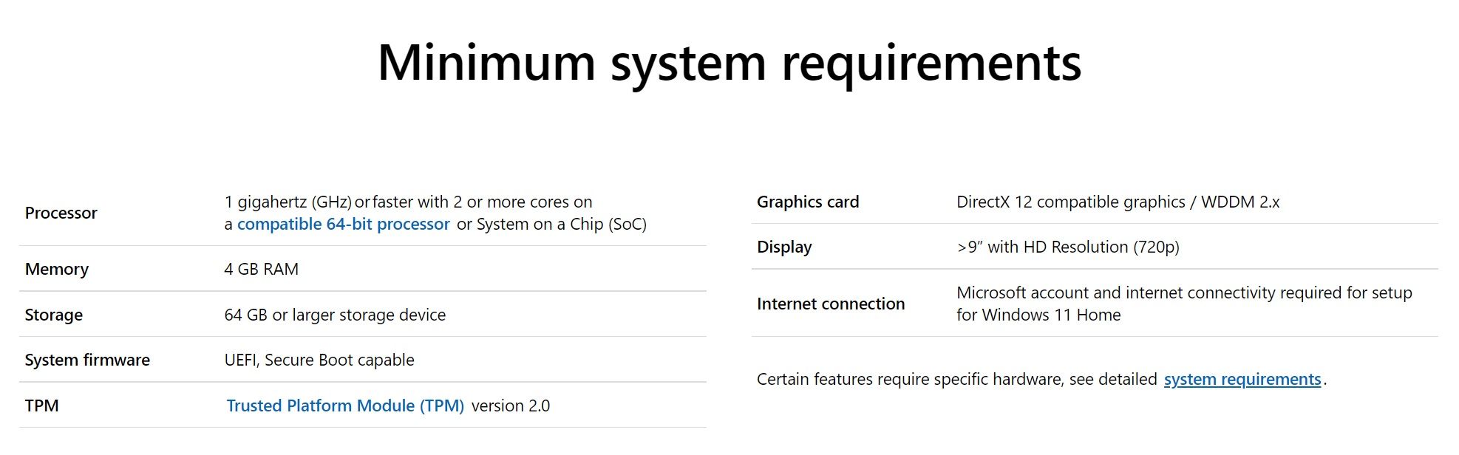Click the DirectX 12 compatible graphics text
The height and width of the screenshot is (455, 1459).
(1118, 202)
